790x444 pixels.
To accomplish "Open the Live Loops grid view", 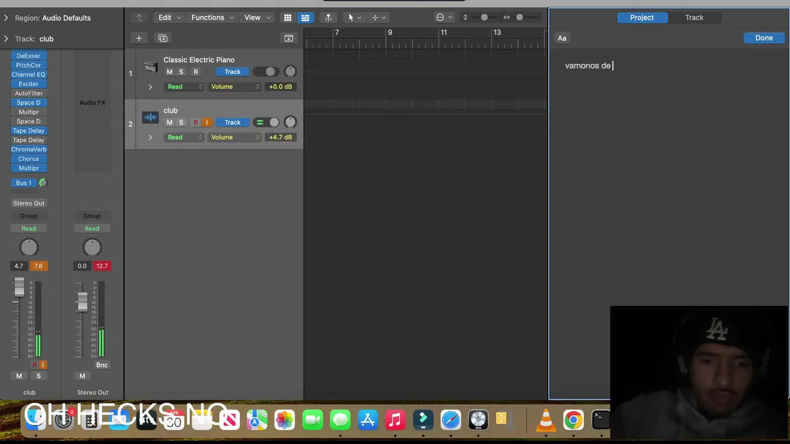I will (288, 17).
